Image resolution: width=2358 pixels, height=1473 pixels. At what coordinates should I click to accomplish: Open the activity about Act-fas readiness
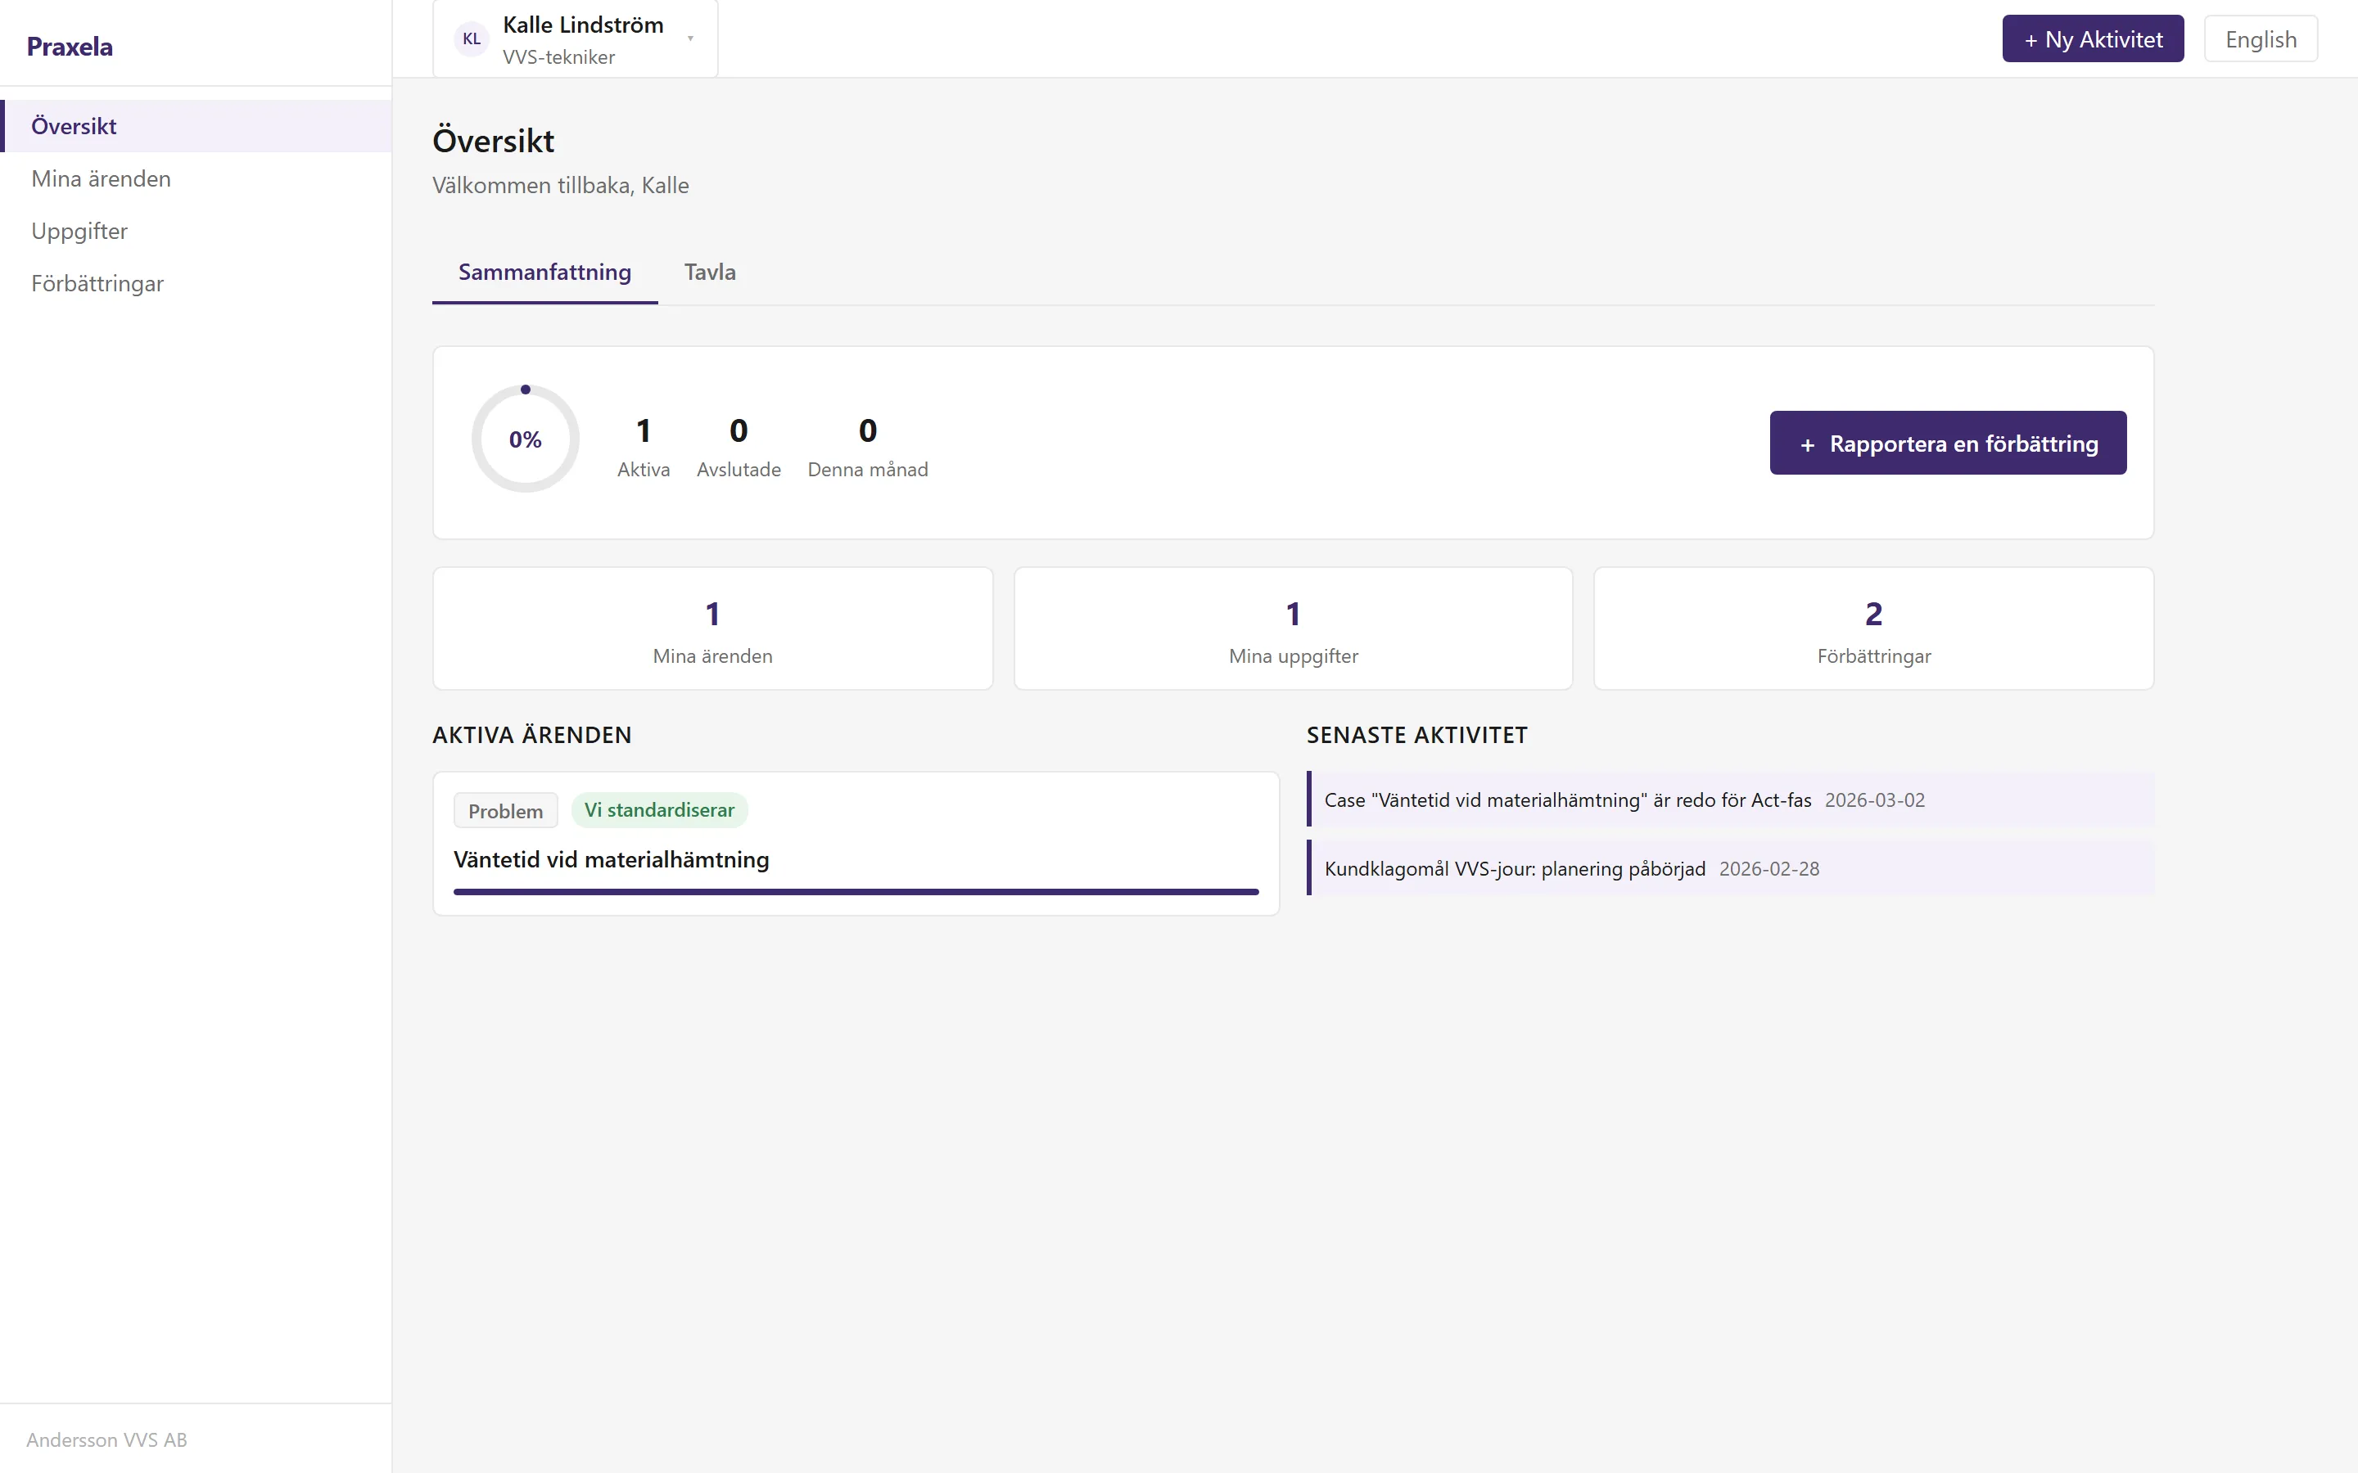click(x=1731, y=800)
